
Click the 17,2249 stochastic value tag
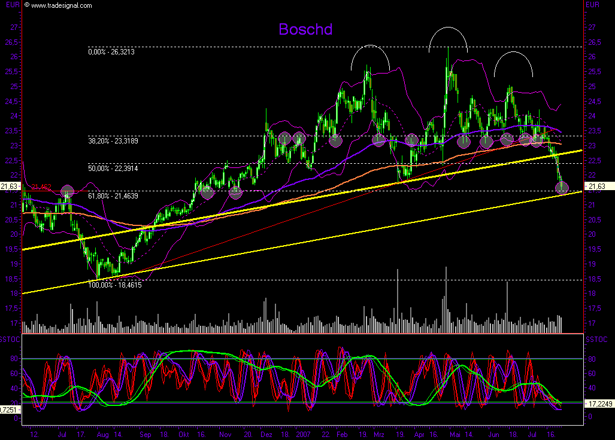599,405
